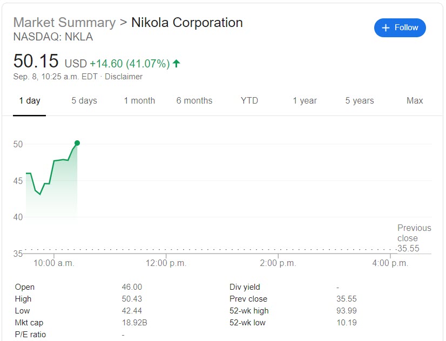Click the Mkt cap value 18.92B
Image resolution: width=446 pixels, height=341 pixels.
(x=133, y=323)
